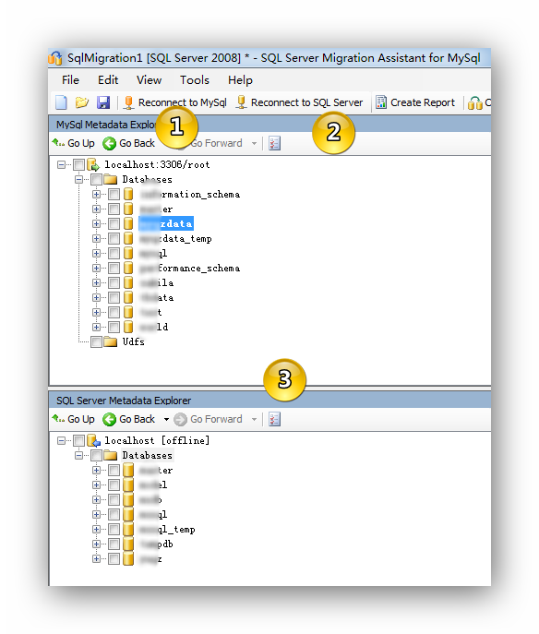Expand the information_schema database

point(96,194)
